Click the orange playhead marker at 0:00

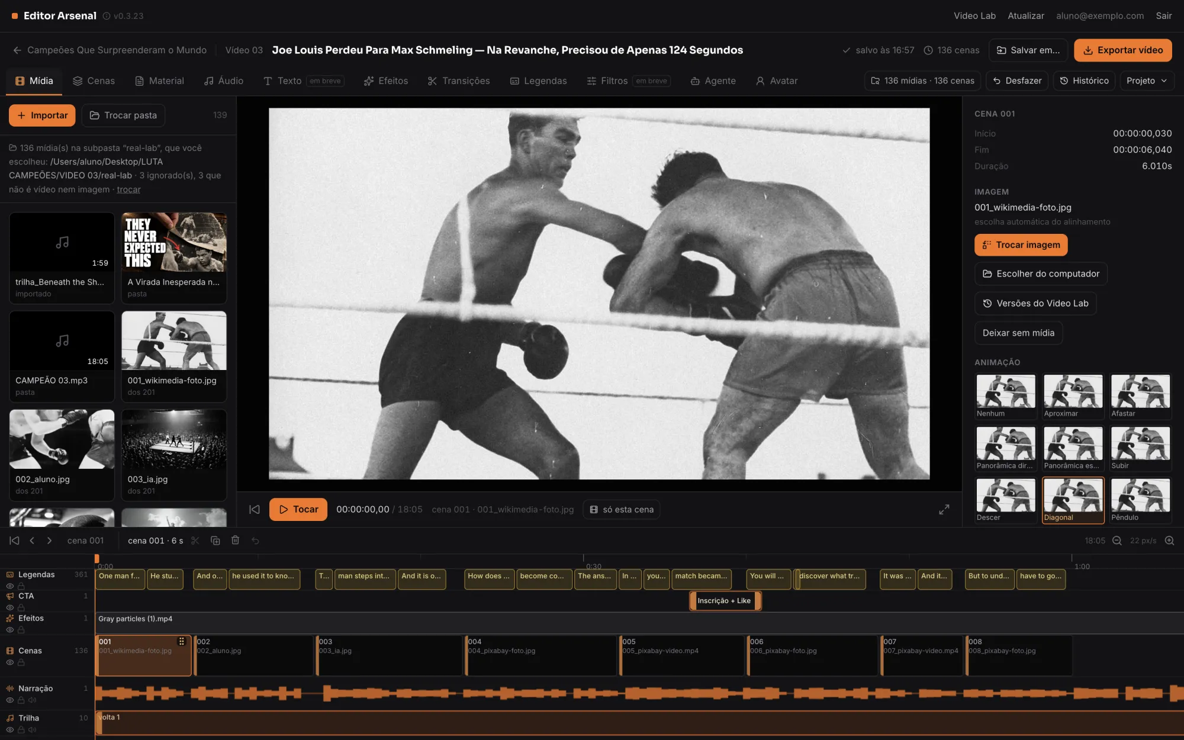point(96,558)
